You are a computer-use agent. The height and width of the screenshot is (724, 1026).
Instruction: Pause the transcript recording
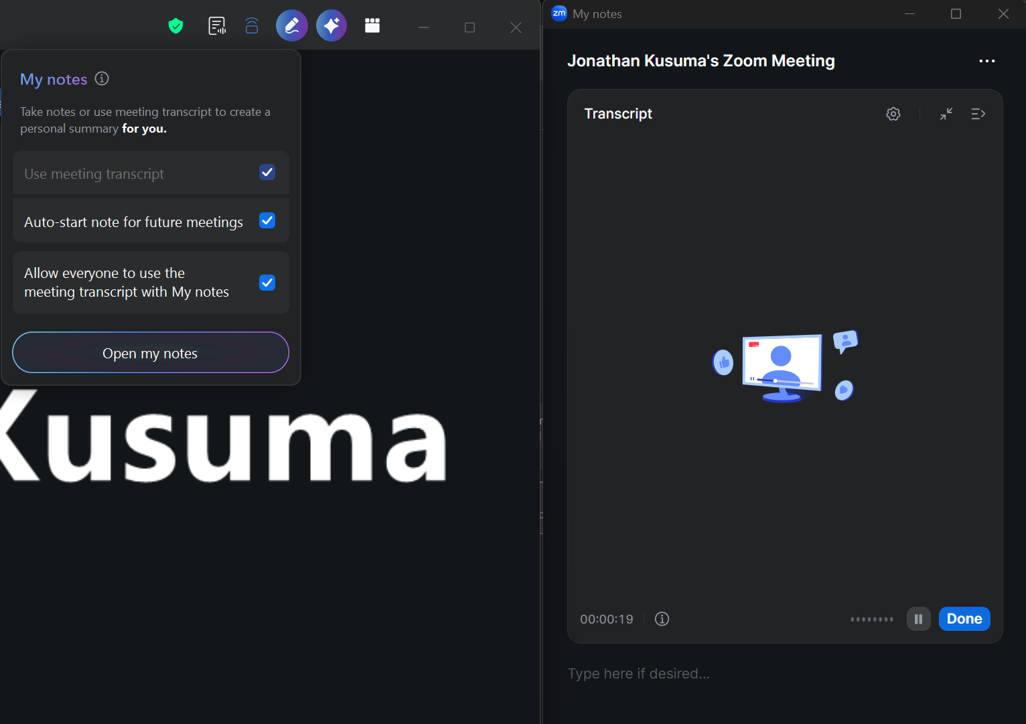(x=919, y=619)
